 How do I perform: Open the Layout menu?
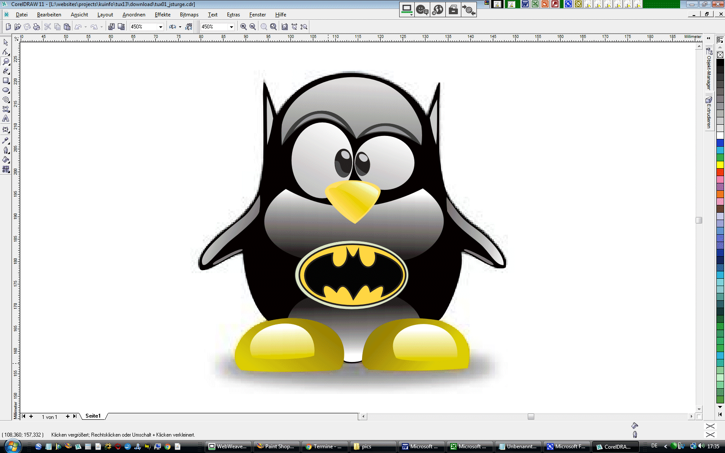(x=105, y=15)
